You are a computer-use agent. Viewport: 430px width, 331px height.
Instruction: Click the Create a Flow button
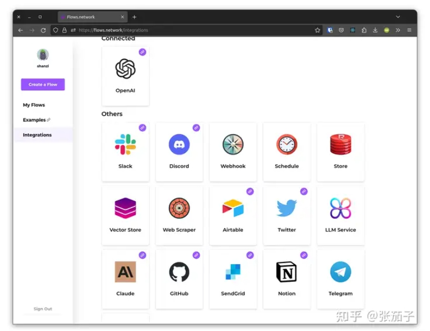(x=43, y=84)
